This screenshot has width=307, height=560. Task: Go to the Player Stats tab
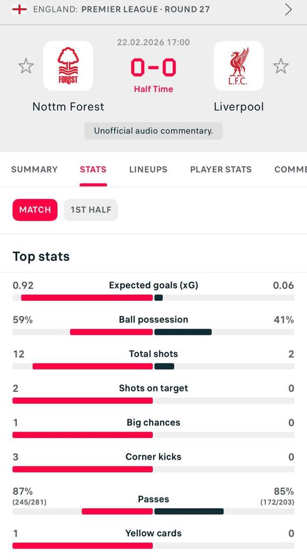221,169
